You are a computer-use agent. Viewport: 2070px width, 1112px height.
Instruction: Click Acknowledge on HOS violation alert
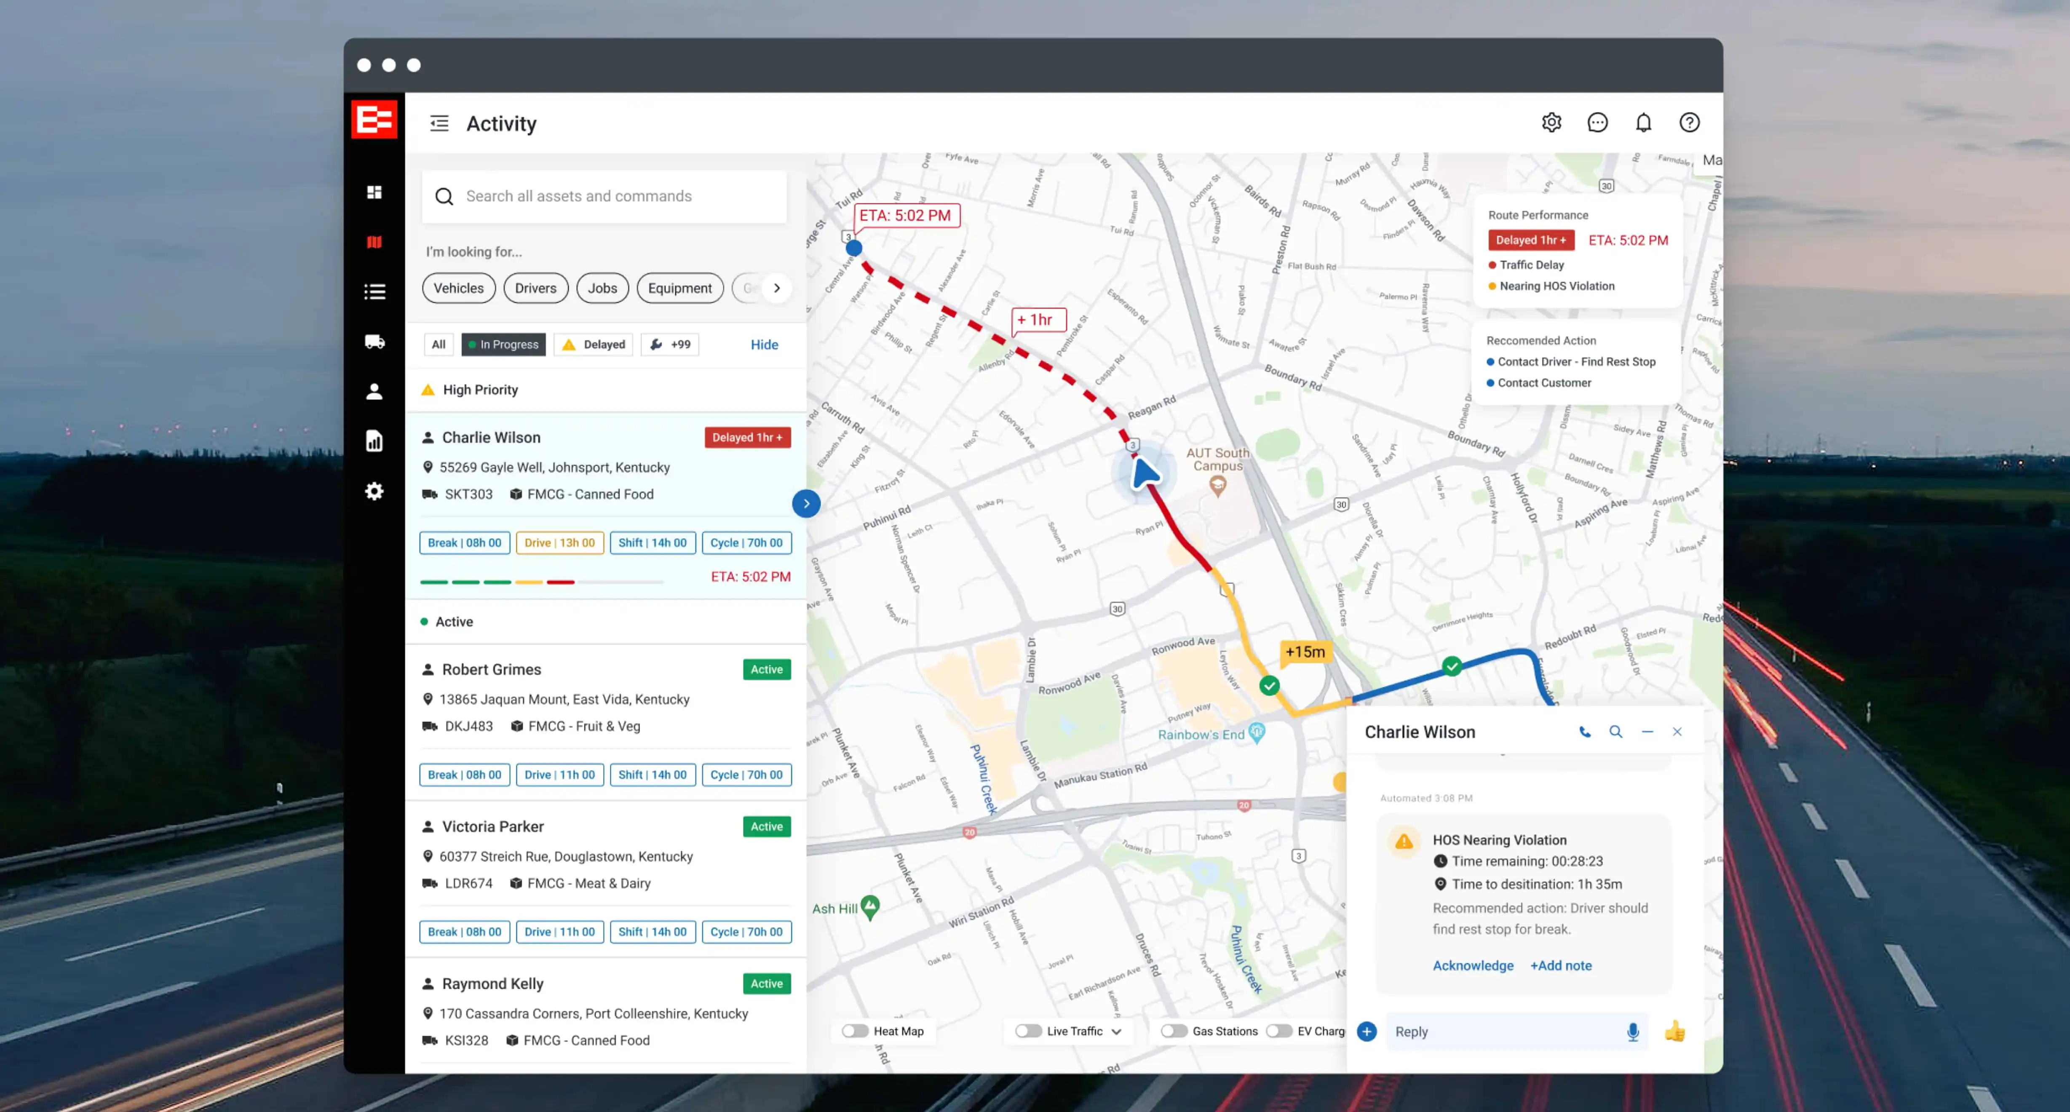(1473, 965)
